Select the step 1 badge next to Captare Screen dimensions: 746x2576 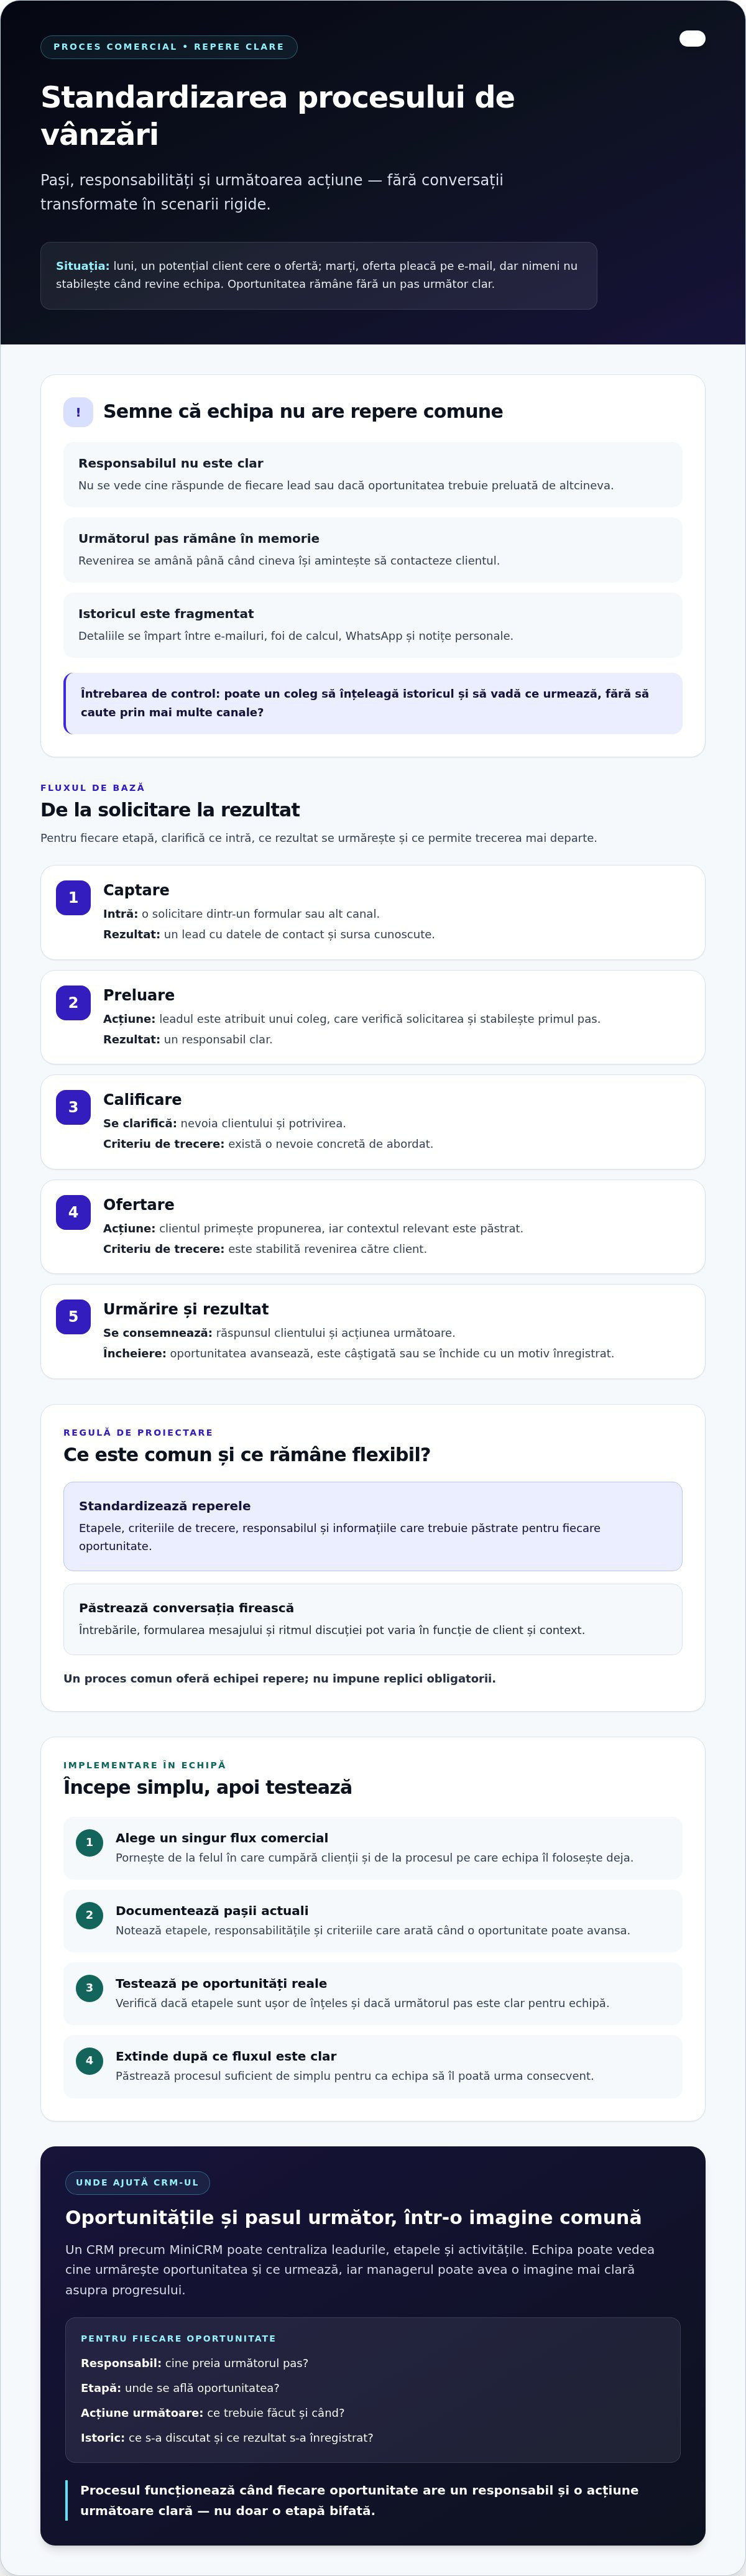73,898
